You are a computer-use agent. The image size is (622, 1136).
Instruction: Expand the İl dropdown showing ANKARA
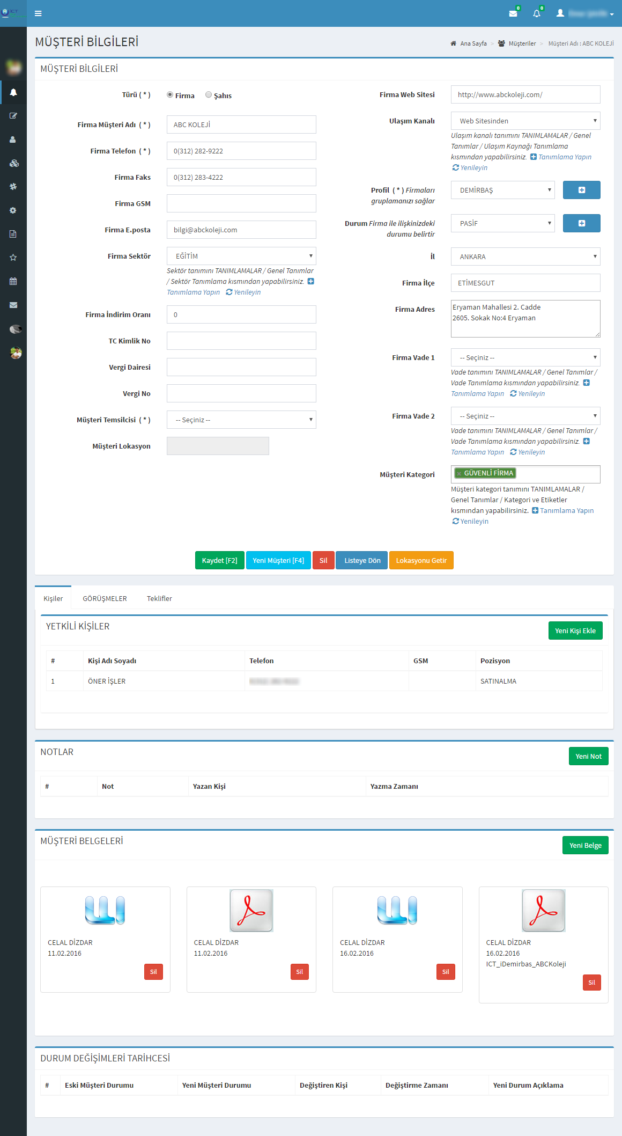(525, 256)
